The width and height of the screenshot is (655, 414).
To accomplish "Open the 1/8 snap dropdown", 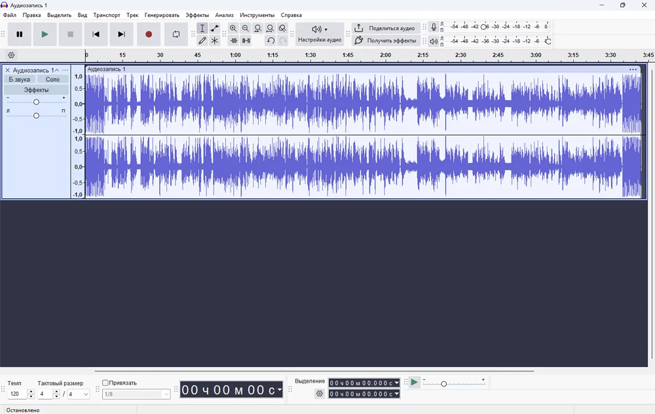I will click(x=136, y=394).
